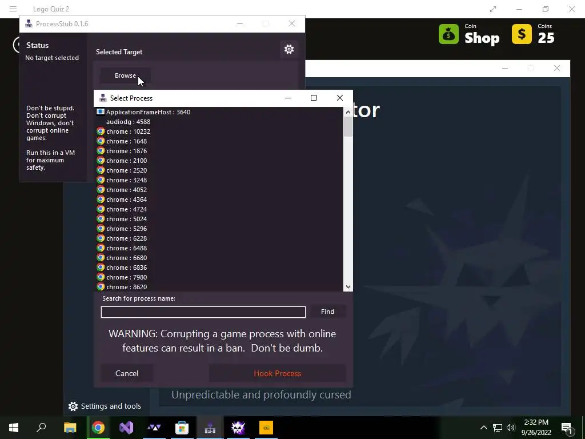
Task: Close the ProcessStub 0.1.6 window
Action: coord(292,24)
